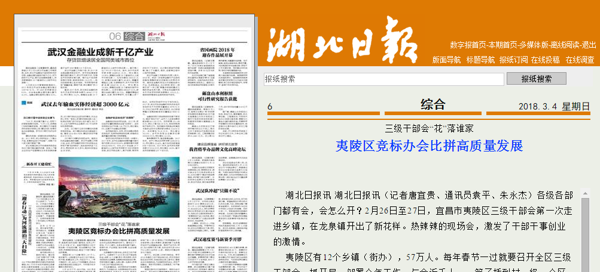This screenshot has width=600, height=272.
Task: Focus the 报纸搜索 search input field
Action: [x=383, y=79]
